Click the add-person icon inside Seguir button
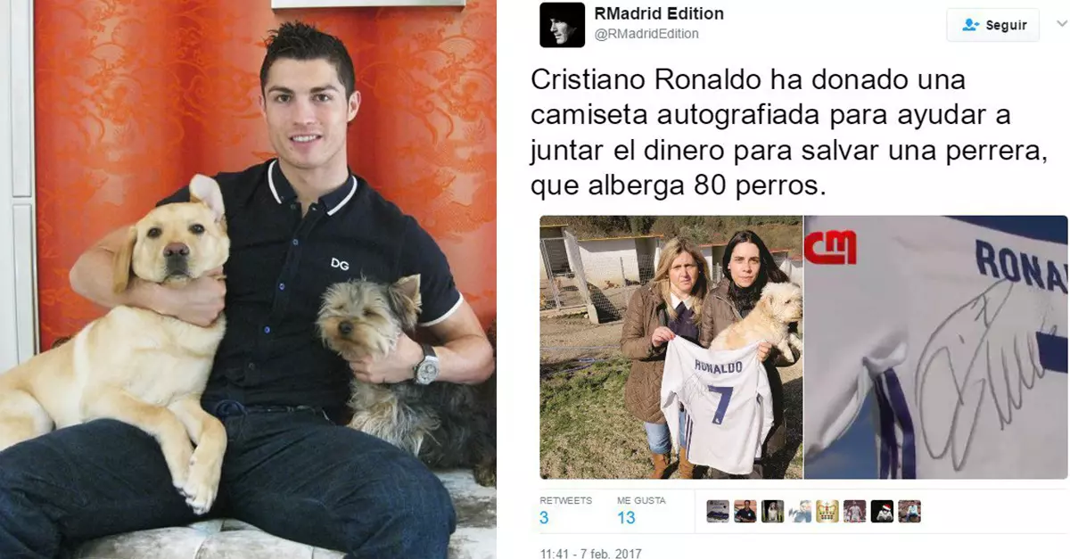Viewport: 1070px width, 559px height. 971,25
